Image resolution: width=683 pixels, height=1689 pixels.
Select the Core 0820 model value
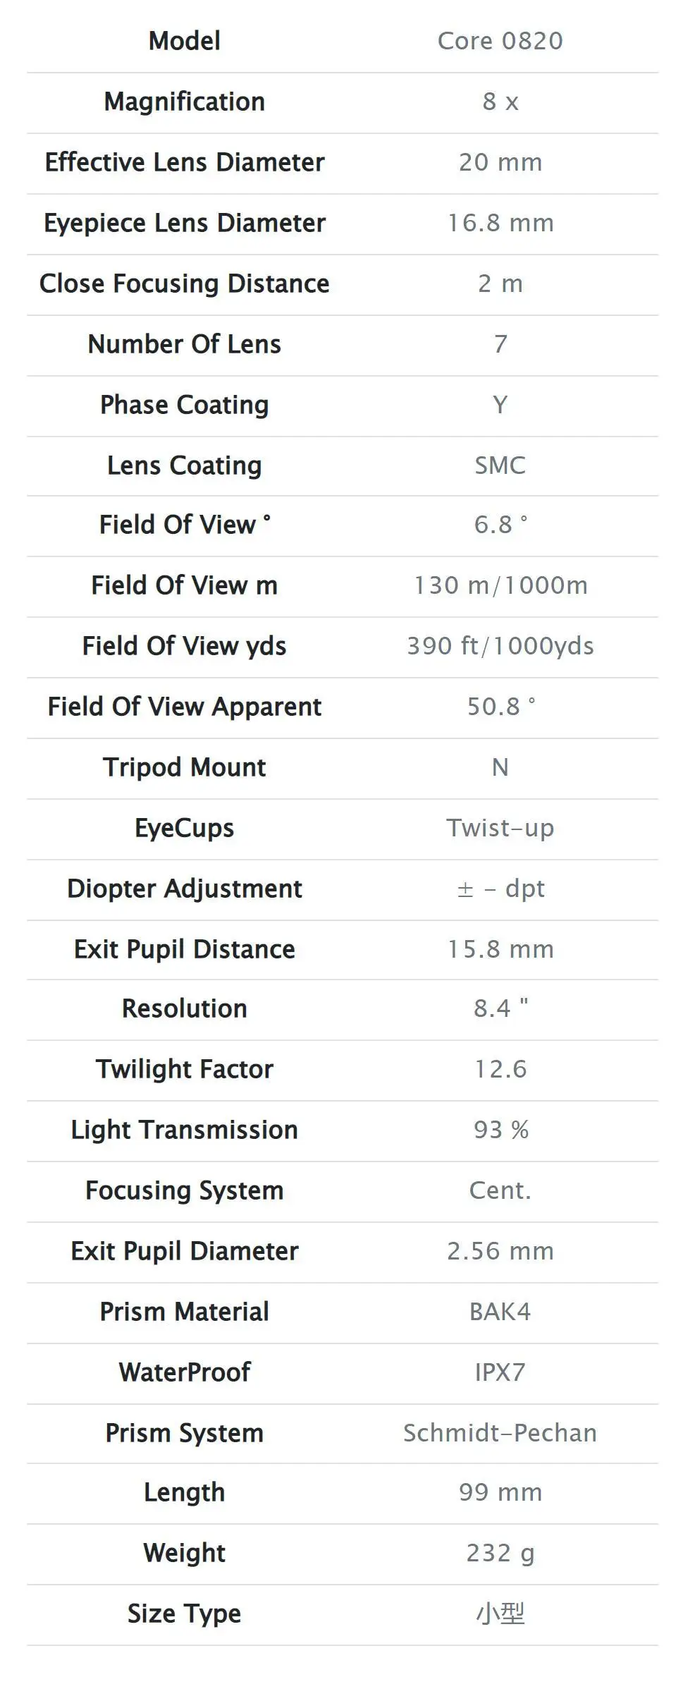(500, 41)
